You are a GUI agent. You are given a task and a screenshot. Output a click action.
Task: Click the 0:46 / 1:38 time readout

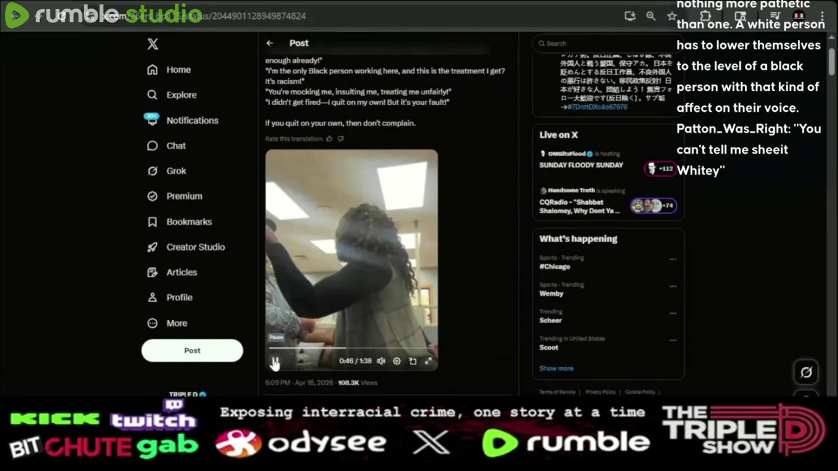(x=355, y=361)
